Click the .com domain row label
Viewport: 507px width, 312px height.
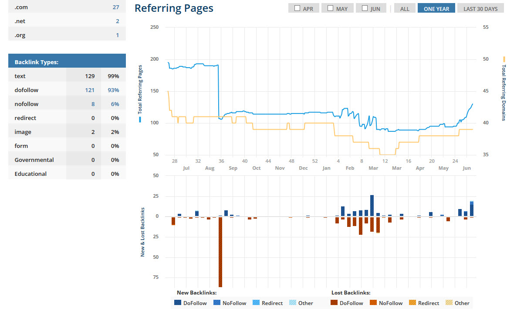click(x=21, y=7)
